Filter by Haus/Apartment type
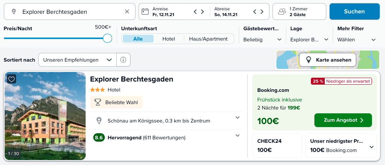Viewport: 385px width, 165px height. [208, 39]
